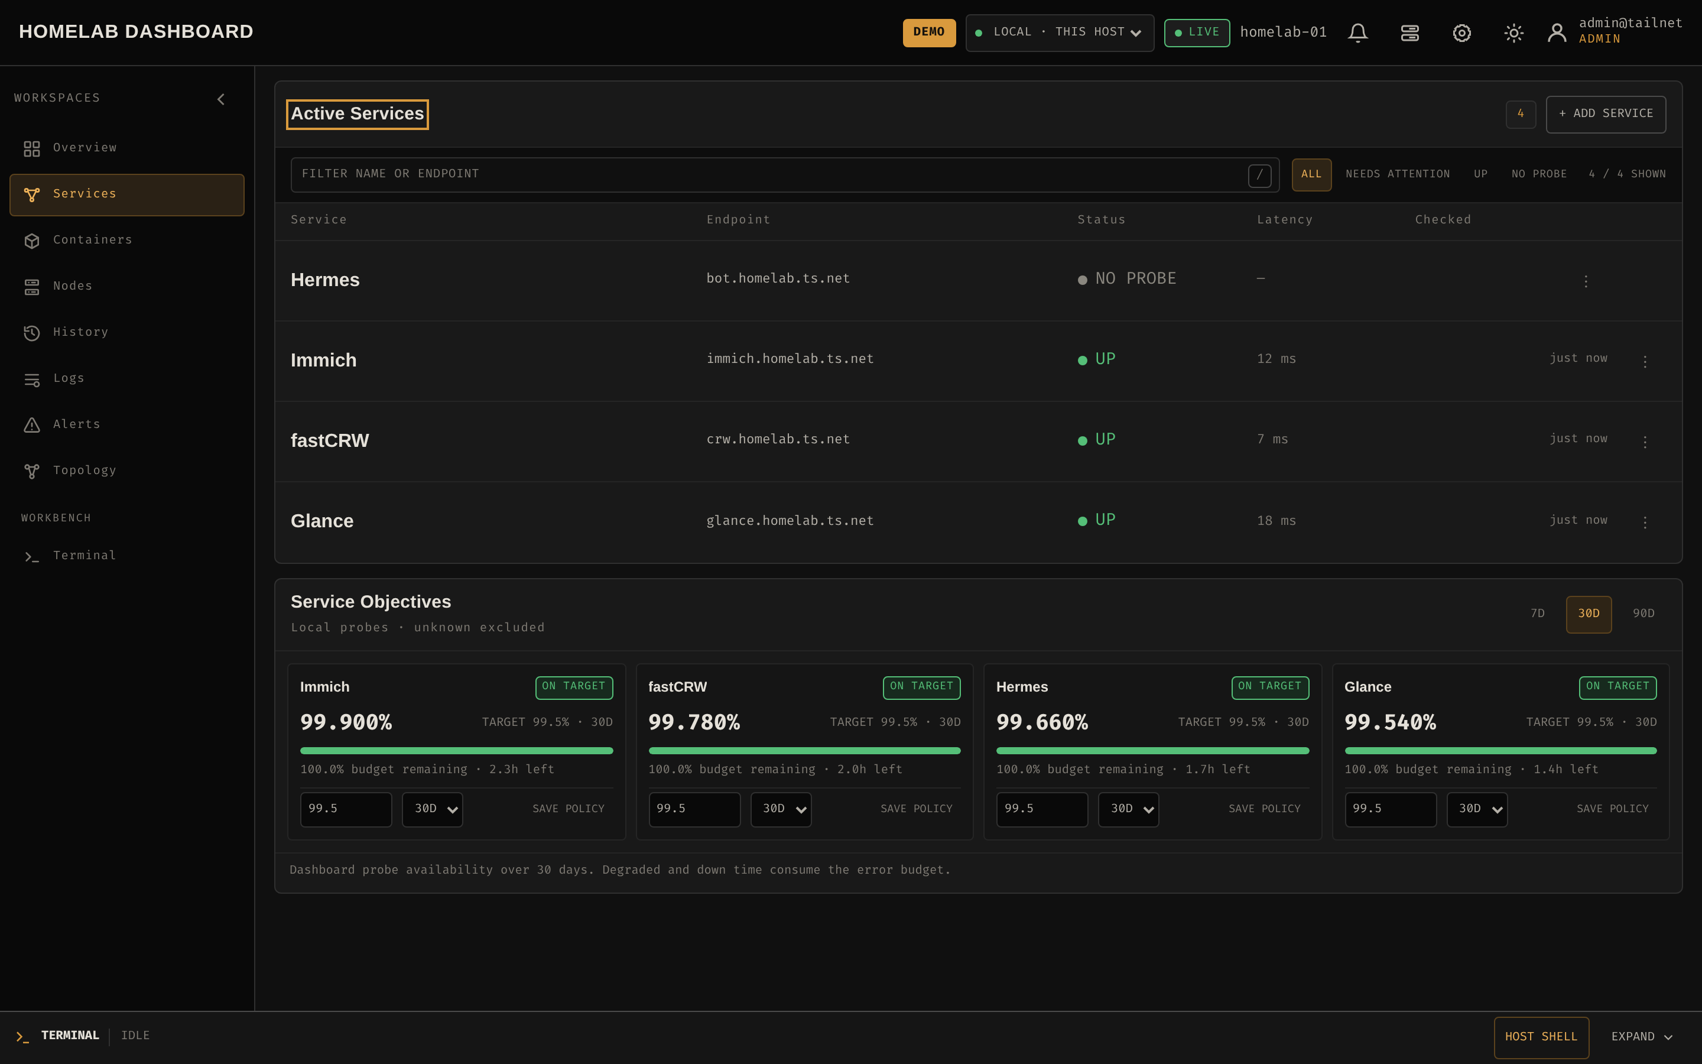The height and width of the screenshot is (1064, 1702).
Task: Click Immich error budget progress bar
Action: [456, 751]
